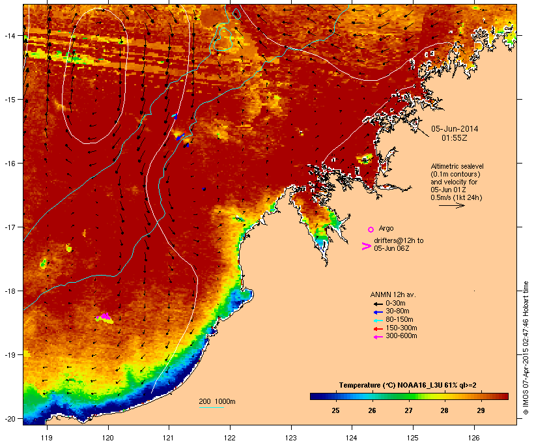The width and height of the screenshot is (534, 443).
Task: Click the latitude label -16
Action: tap(10, 164)
